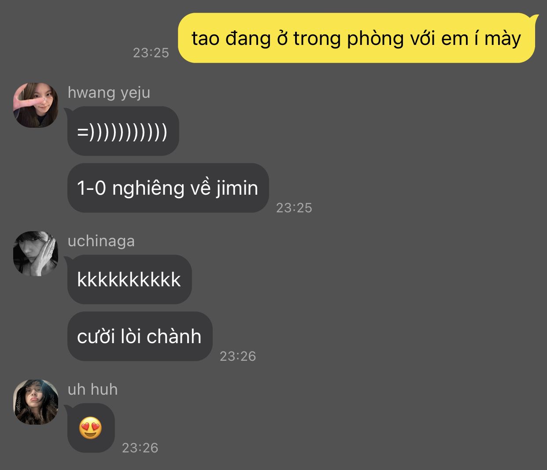Viewport: 547px width, 470px height.
Task: Open uchinaga's profile picture
Action: 36,253
